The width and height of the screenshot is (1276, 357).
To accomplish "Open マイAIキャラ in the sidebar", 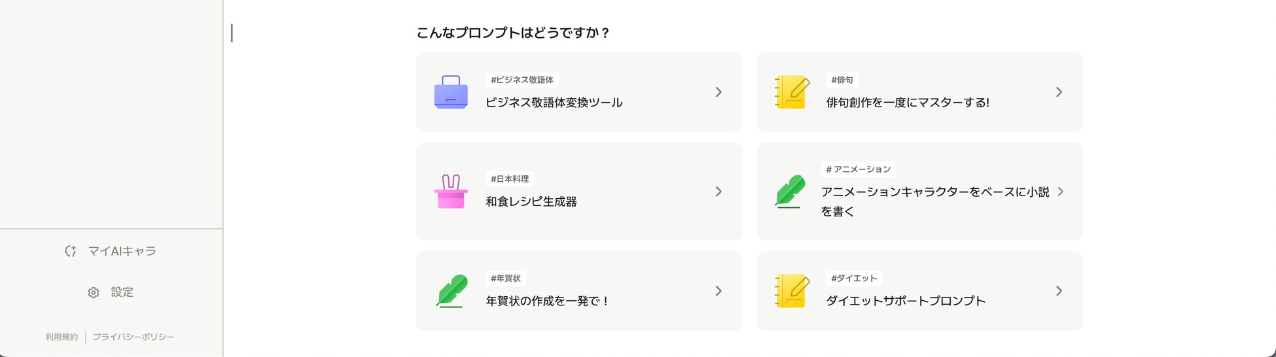I will click(x=122, y=251).
